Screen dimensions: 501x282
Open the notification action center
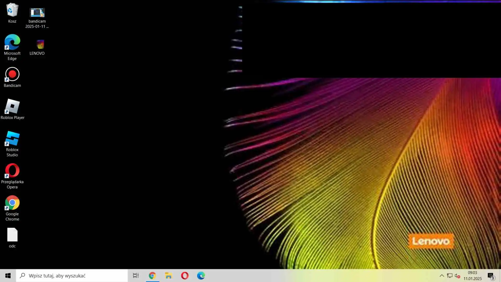coord(491,275)
